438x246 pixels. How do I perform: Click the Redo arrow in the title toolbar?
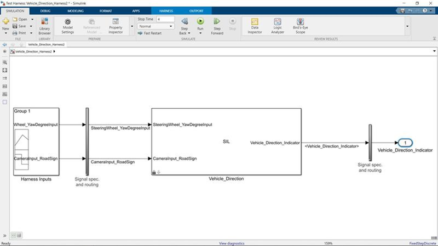tap(417, 11)
